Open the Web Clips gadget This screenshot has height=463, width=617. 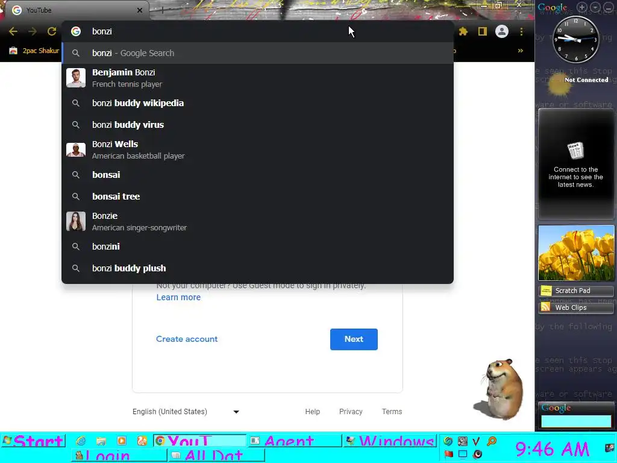point(576,307)
